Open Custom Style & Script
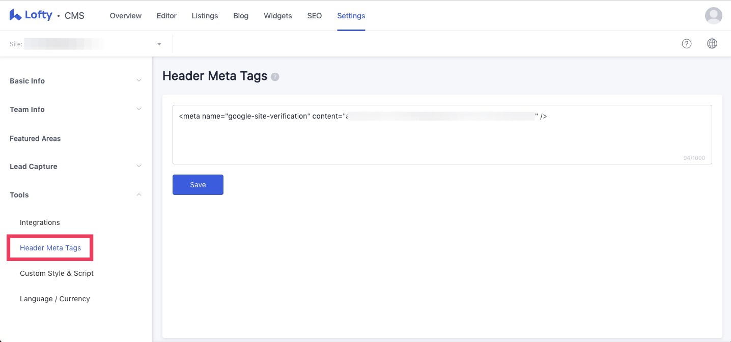The image size is (731, 342). pyautogui.click(x=57, y=273)
